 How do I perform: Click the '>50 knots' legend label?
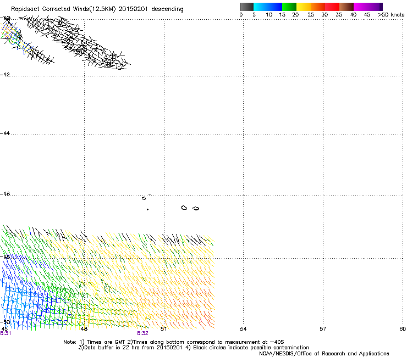coord(391,15)
